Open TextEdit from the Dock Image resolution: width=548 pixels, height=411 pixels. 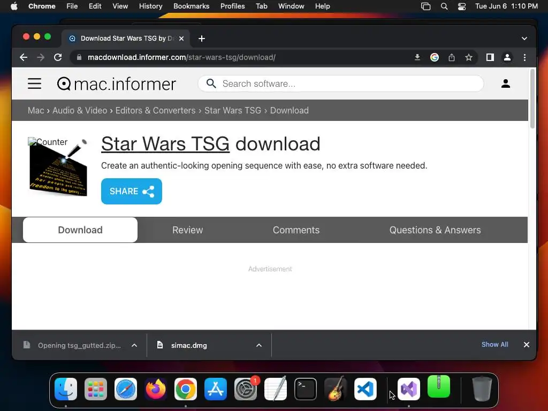pos(276,389)
